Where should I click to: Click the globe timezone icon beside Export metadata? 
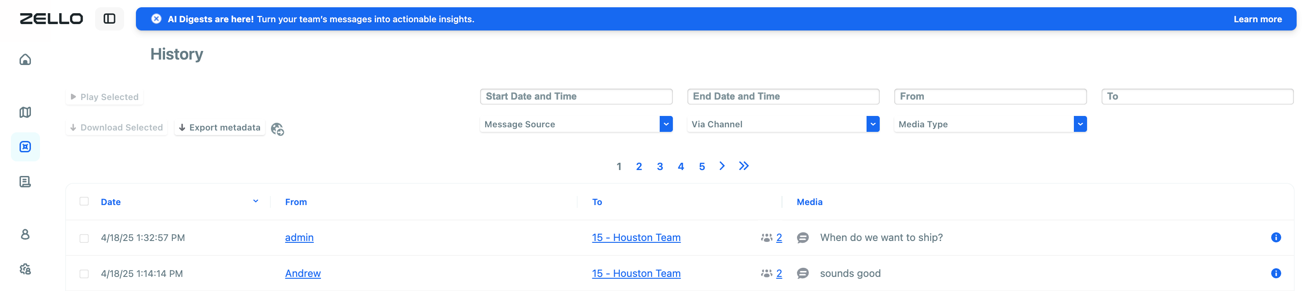pyautogui.click(x=277, y=130)
